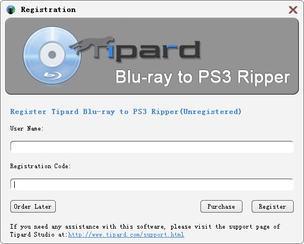Click the blue Blu-ray disc image
The height and width of the screenshot is (244, 304).
click(52, 55)
